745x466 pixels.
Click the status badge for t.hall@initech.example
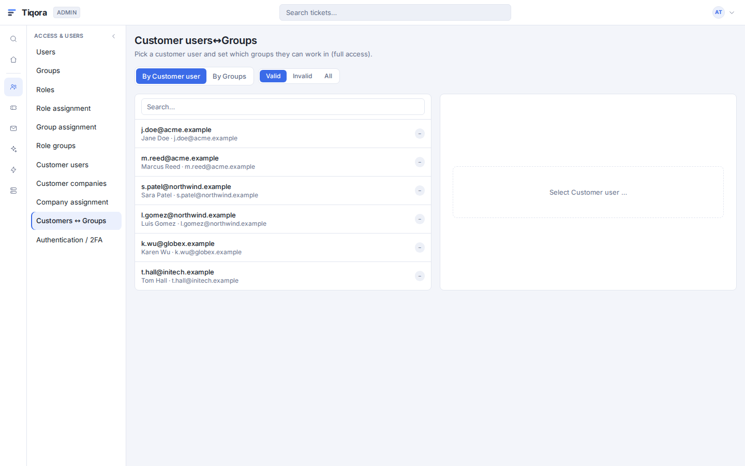420,276
